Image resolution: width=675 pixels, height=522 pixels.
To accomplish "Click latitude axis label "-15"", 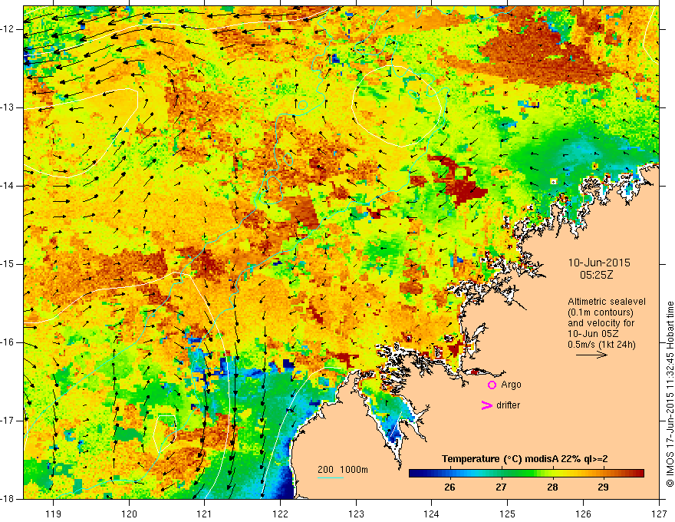I will coord(8,264).
